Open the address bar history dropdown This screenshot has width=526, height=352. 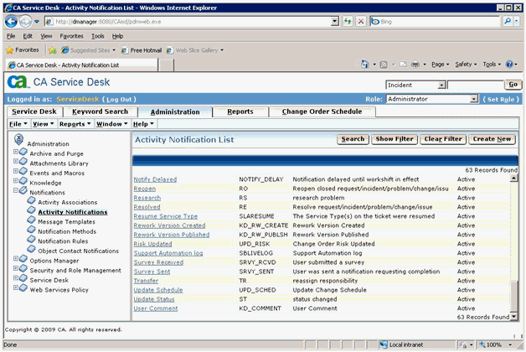pyautogui.click(x=334, y=22)
